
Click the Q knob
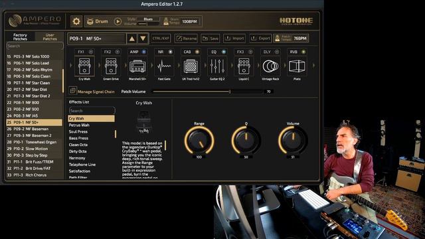tap(246, 140)
